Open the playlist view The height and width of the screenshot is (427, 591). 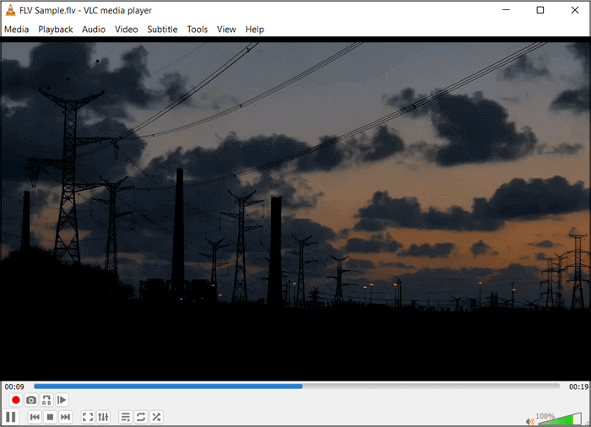coord(126,417)
